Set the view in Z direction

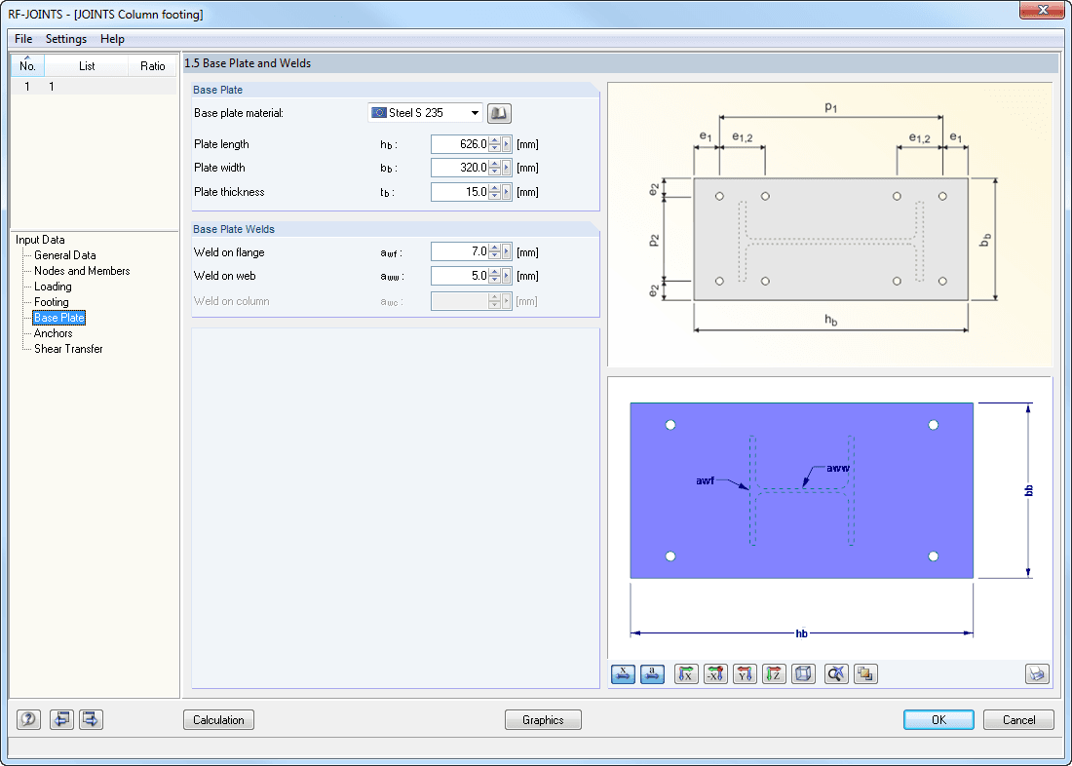[774, 674]
